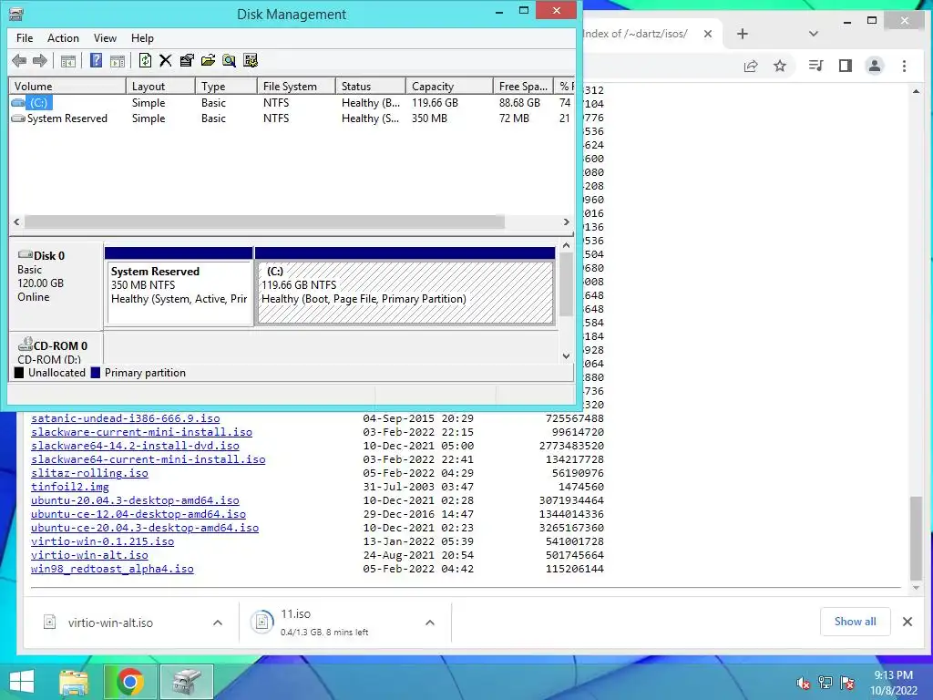Click the disk pane scroll up arrow
933x700 pixels.
click(567, 245)
